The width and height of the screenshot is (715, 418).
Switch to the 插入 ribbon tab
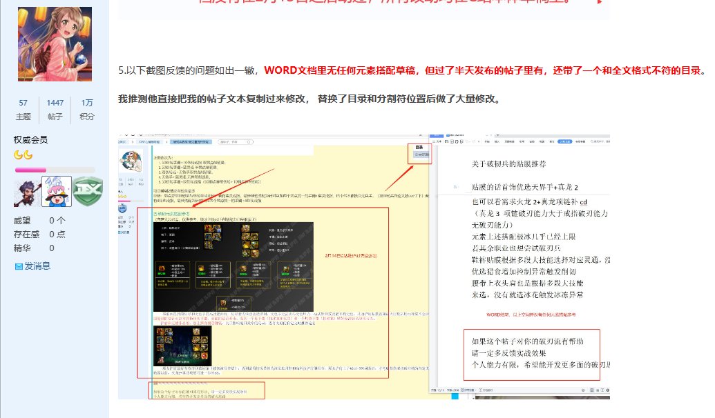pos(495,142)
